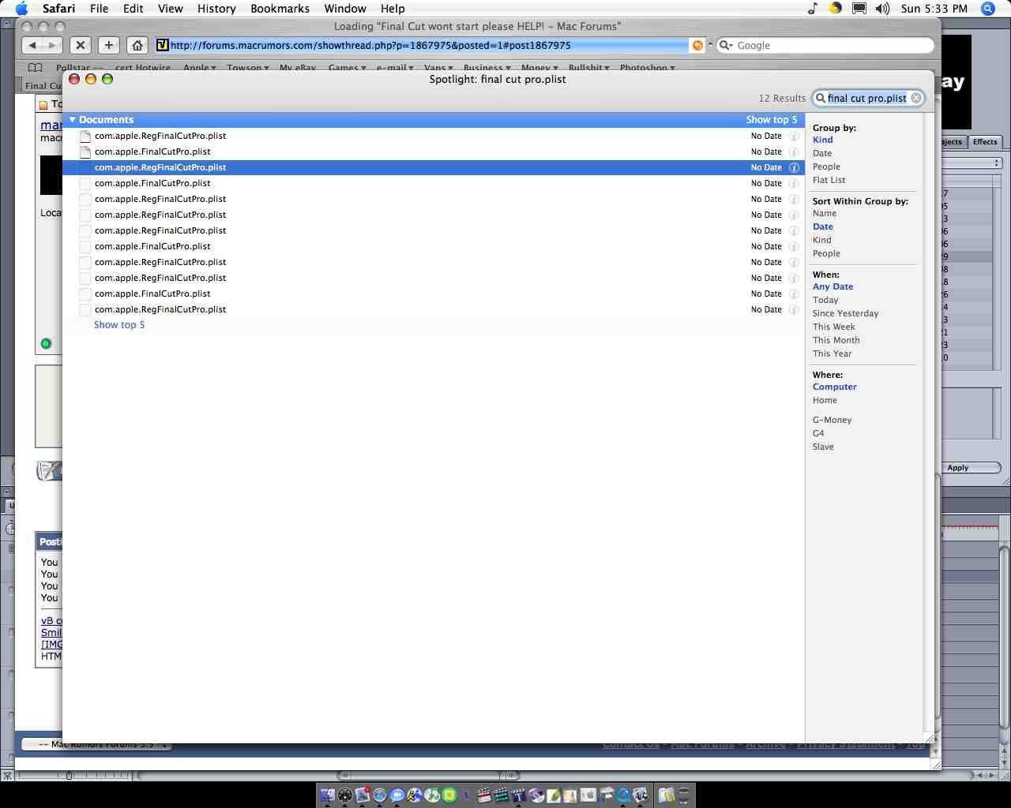Screen dimensions: 1011x808
Task: Click the orange SnapBack icon in address bar
Action: 697,45
